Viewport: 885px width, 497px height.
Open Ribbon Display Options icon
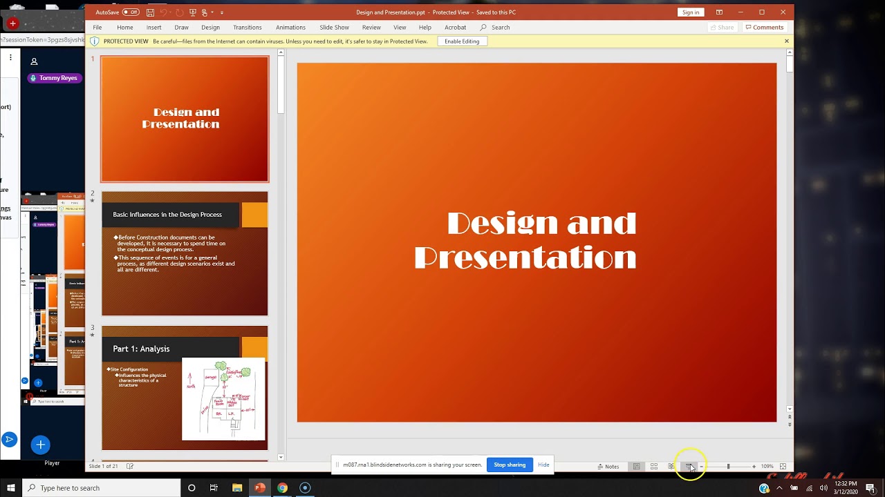coord(719,12)
